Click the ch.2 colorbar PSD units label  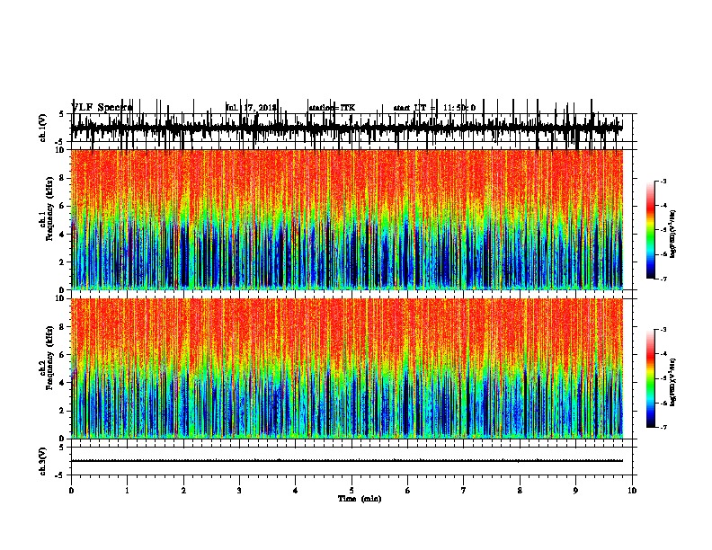tap(673, 383)
